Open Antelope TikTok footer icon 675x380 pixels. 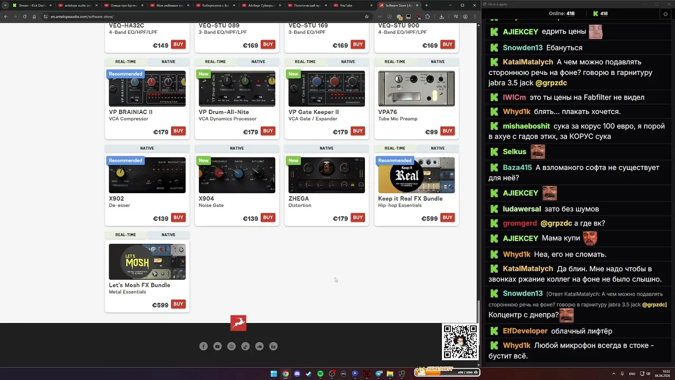[245, 346]
